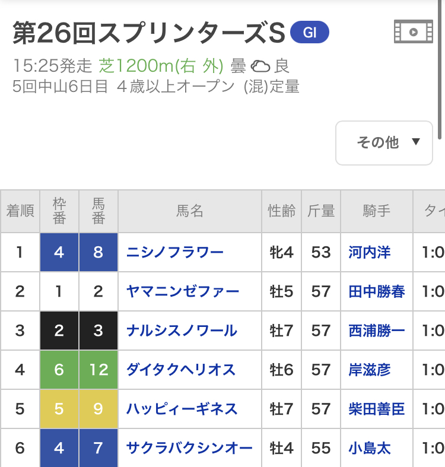Open horse ダイタクヘリオス page
This screenshot has width=445, height=467.
point(181,370)
